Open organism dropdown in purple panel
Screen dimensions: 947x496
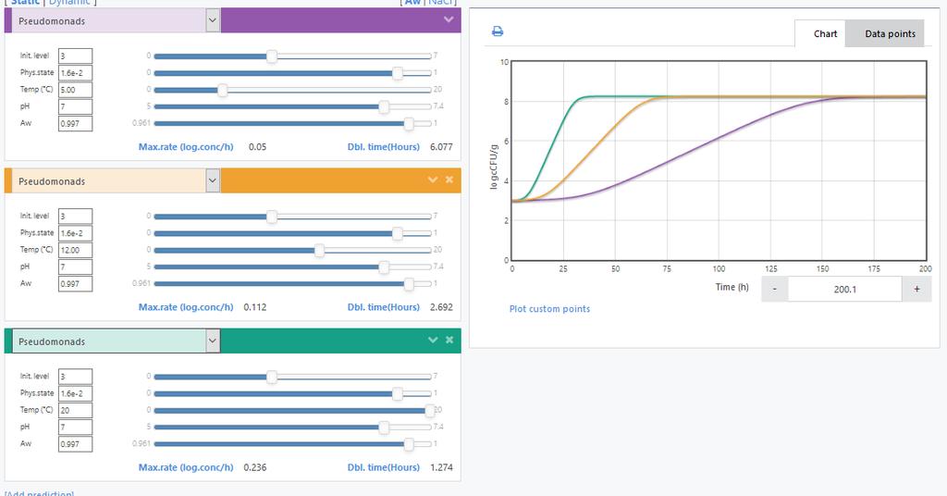213,20
